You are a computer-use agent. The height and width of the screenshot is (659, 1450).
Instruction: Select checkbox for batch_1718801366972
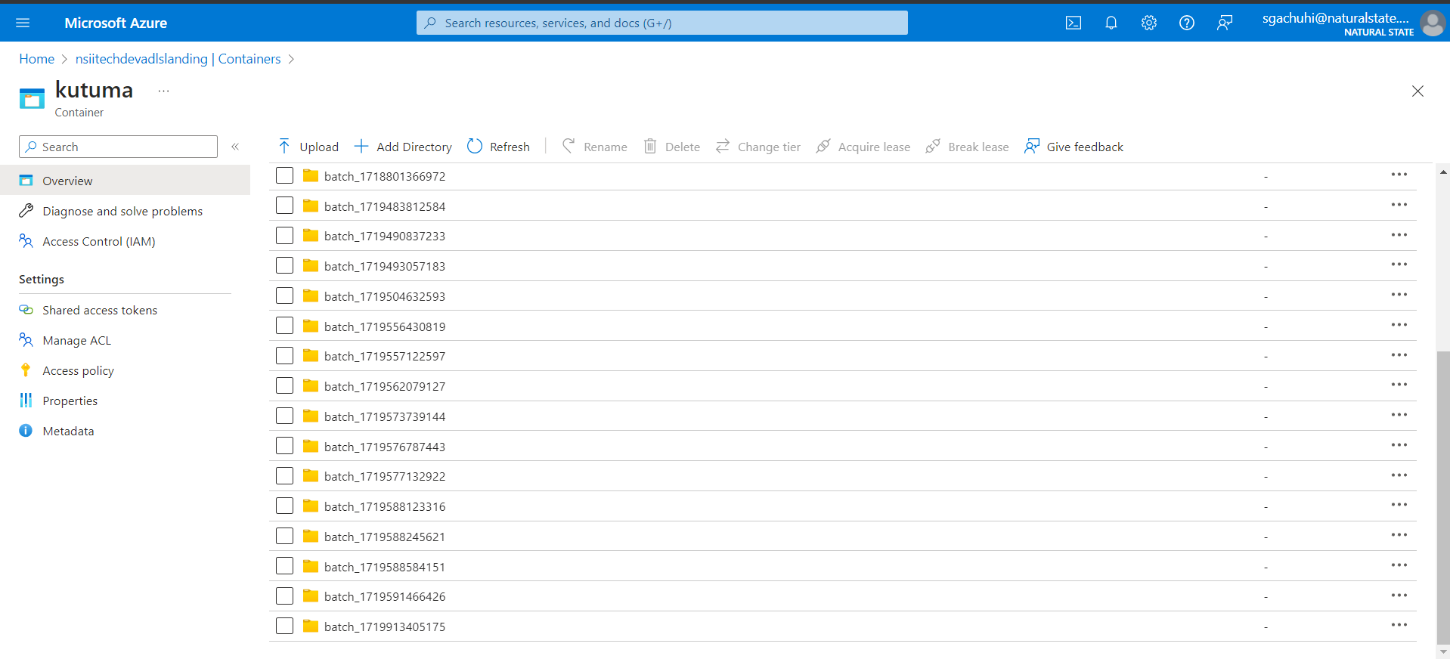pos(284,175)
